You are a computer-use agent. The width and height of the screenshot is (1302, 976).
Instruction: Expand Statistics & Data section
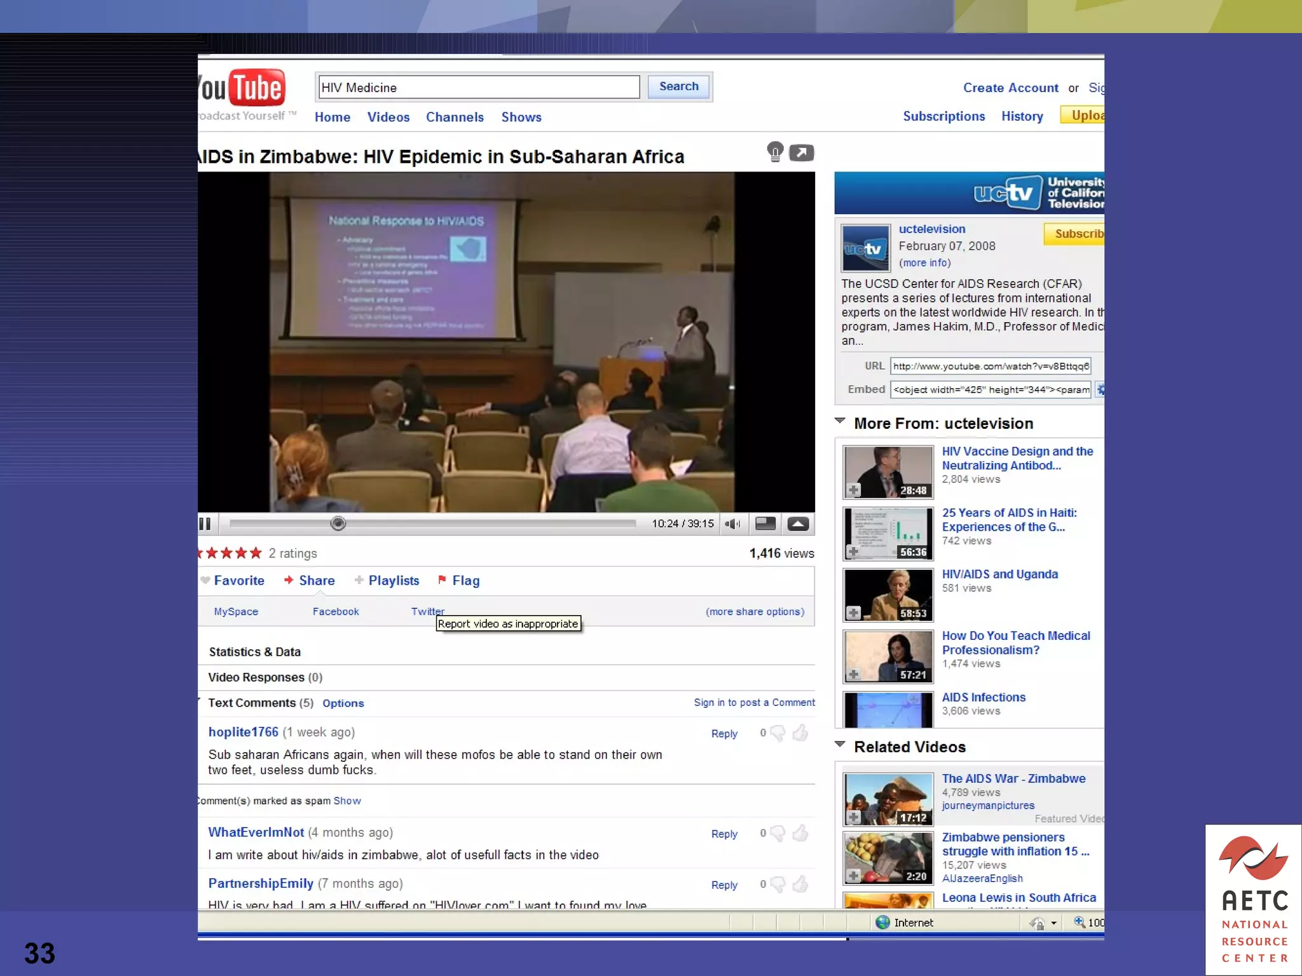tap(255, 652)
